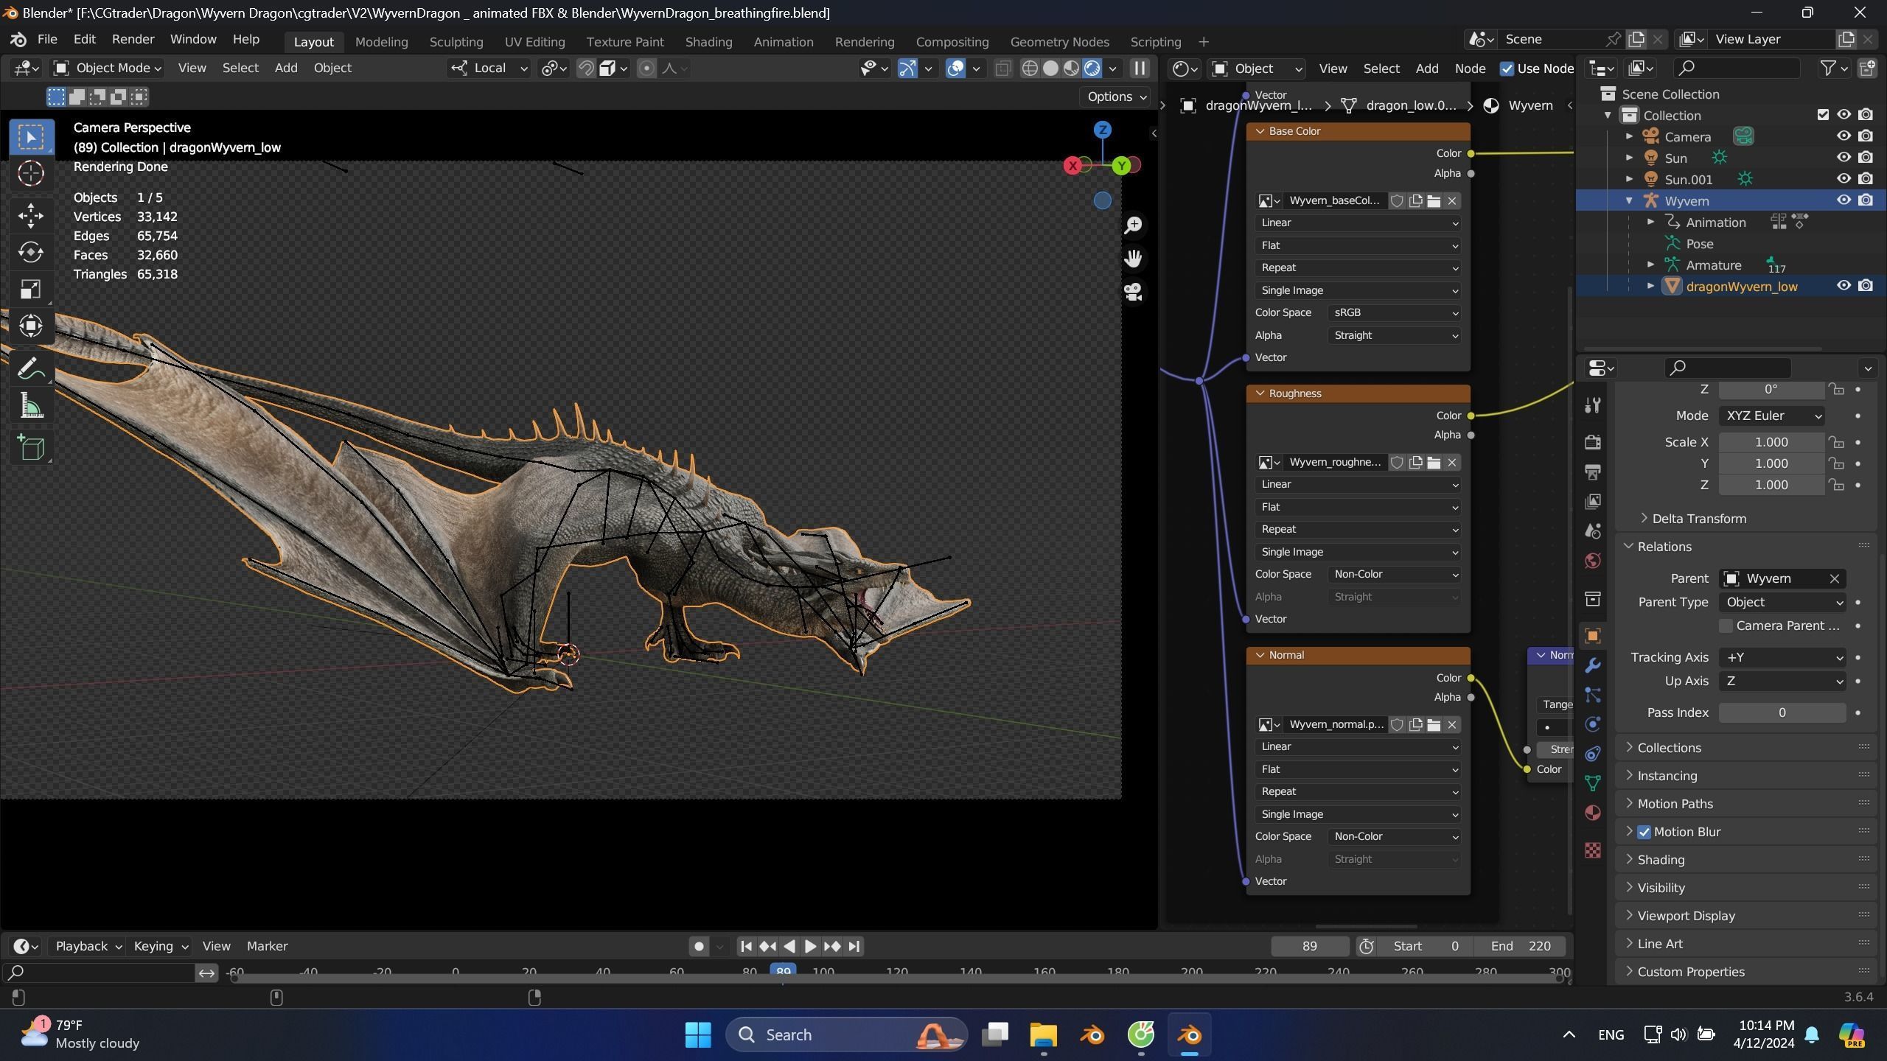This screenshot has width=1887, height=1061.
Task: Hide Sun.001 in viewport
Action: point(1844,179)
